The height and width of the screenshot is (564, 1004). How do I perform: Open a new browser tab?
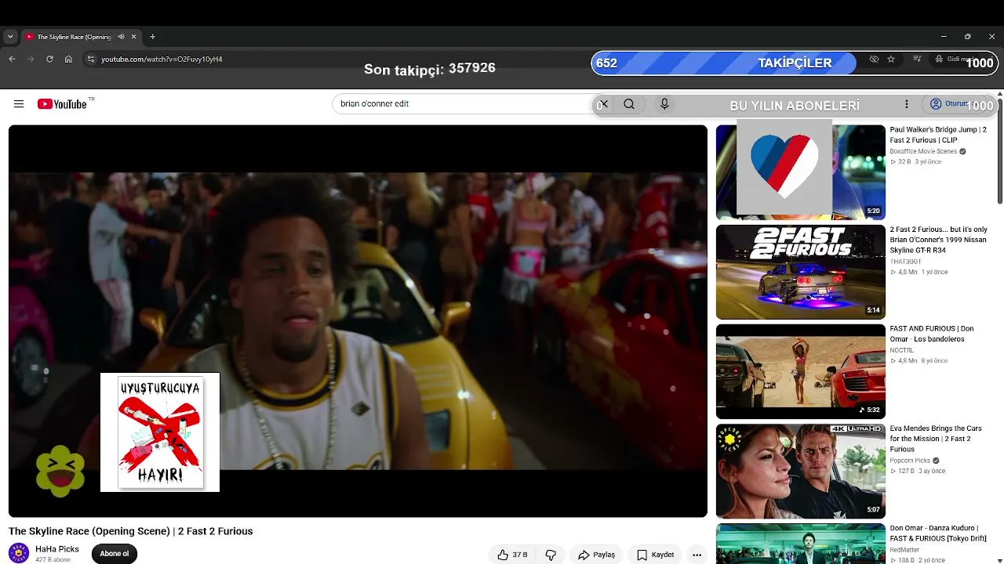tap(152, 37)
